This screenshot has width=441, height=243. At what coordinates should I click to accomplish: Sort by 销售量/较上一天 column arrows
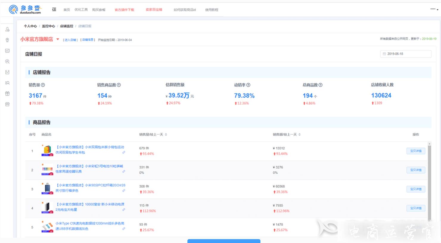pyautogui.click(x=166, y=135)
